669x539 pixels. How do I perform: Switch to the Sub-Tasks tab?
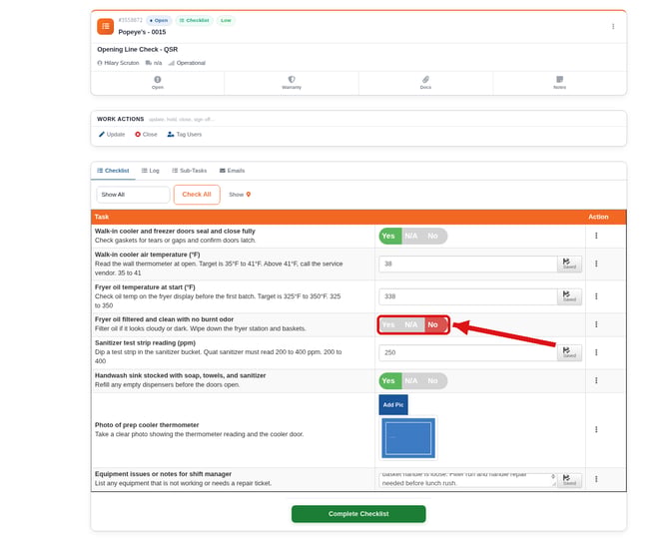189,171
